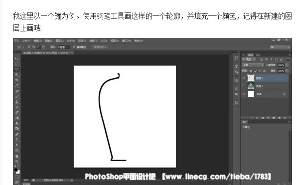The image size is (296, 185).
Task: Click the delete layer trash icon
Action: [285, 118]
